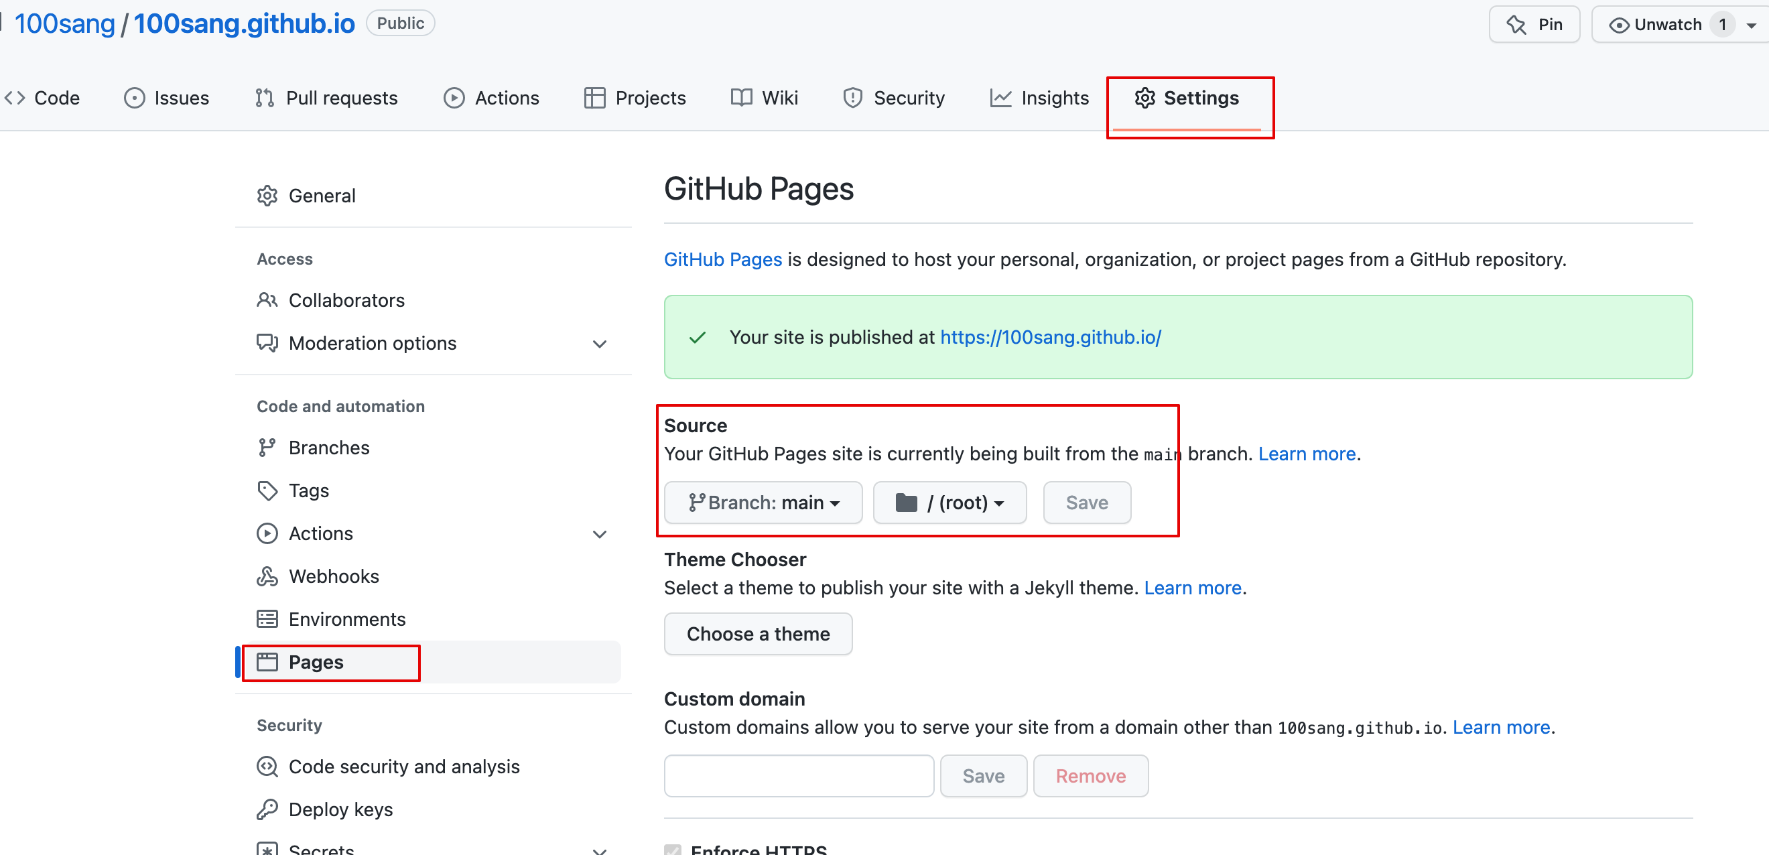The height and width of the screenshot is (855, 1769).
Task: Click the Remove custom domain button
Action: 1090,776
